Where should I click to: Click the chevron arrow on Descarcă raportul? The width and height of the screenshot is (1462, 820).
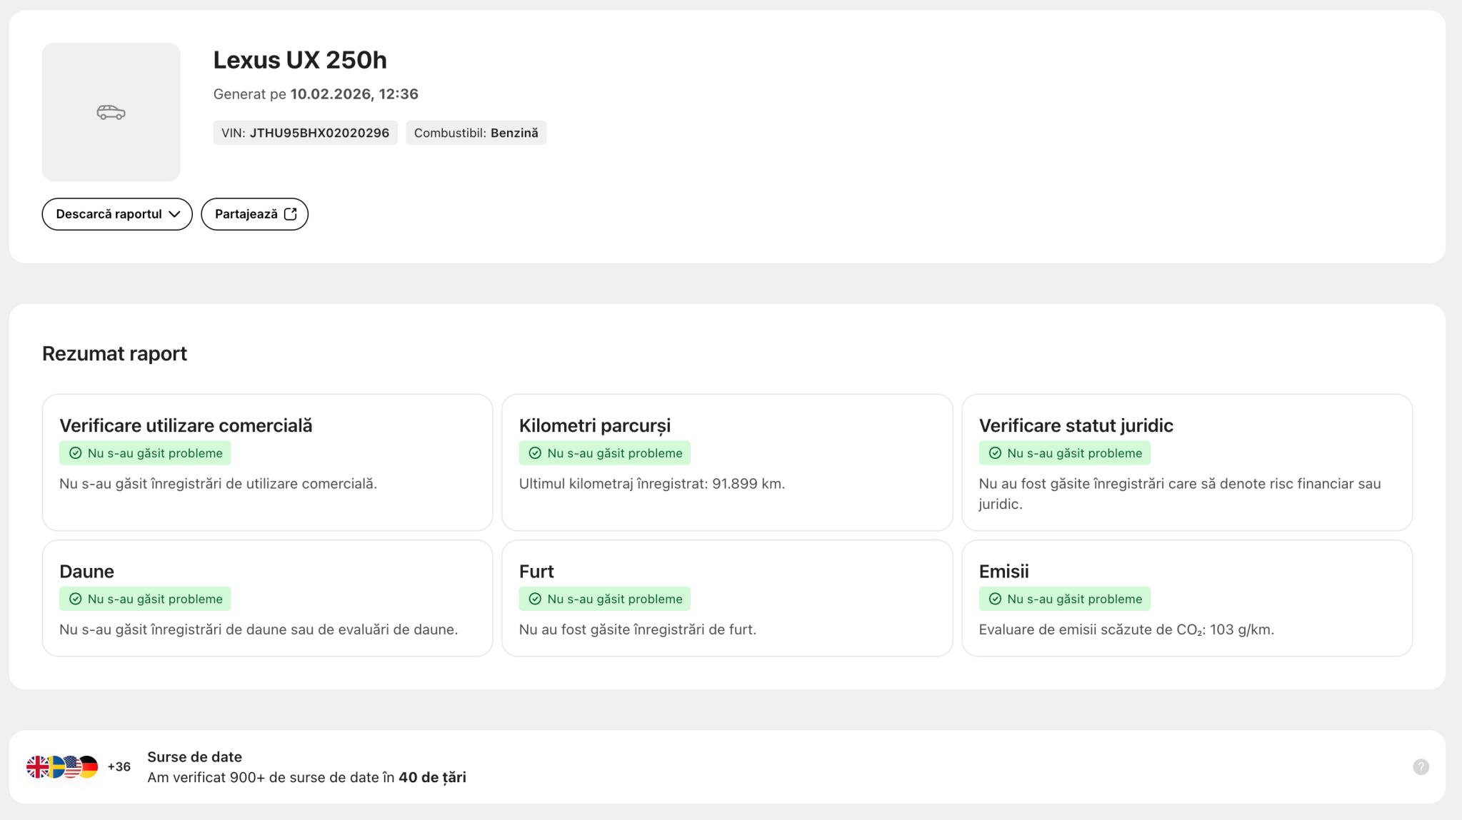point(174,214)
